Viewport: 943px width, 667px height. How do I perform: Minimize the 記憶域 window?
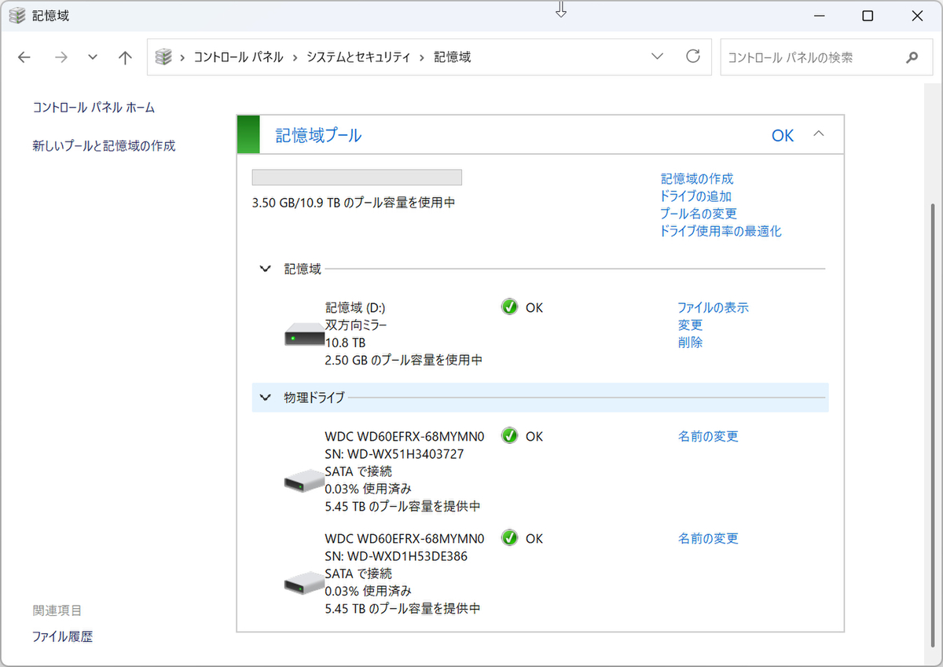(820, 16)
